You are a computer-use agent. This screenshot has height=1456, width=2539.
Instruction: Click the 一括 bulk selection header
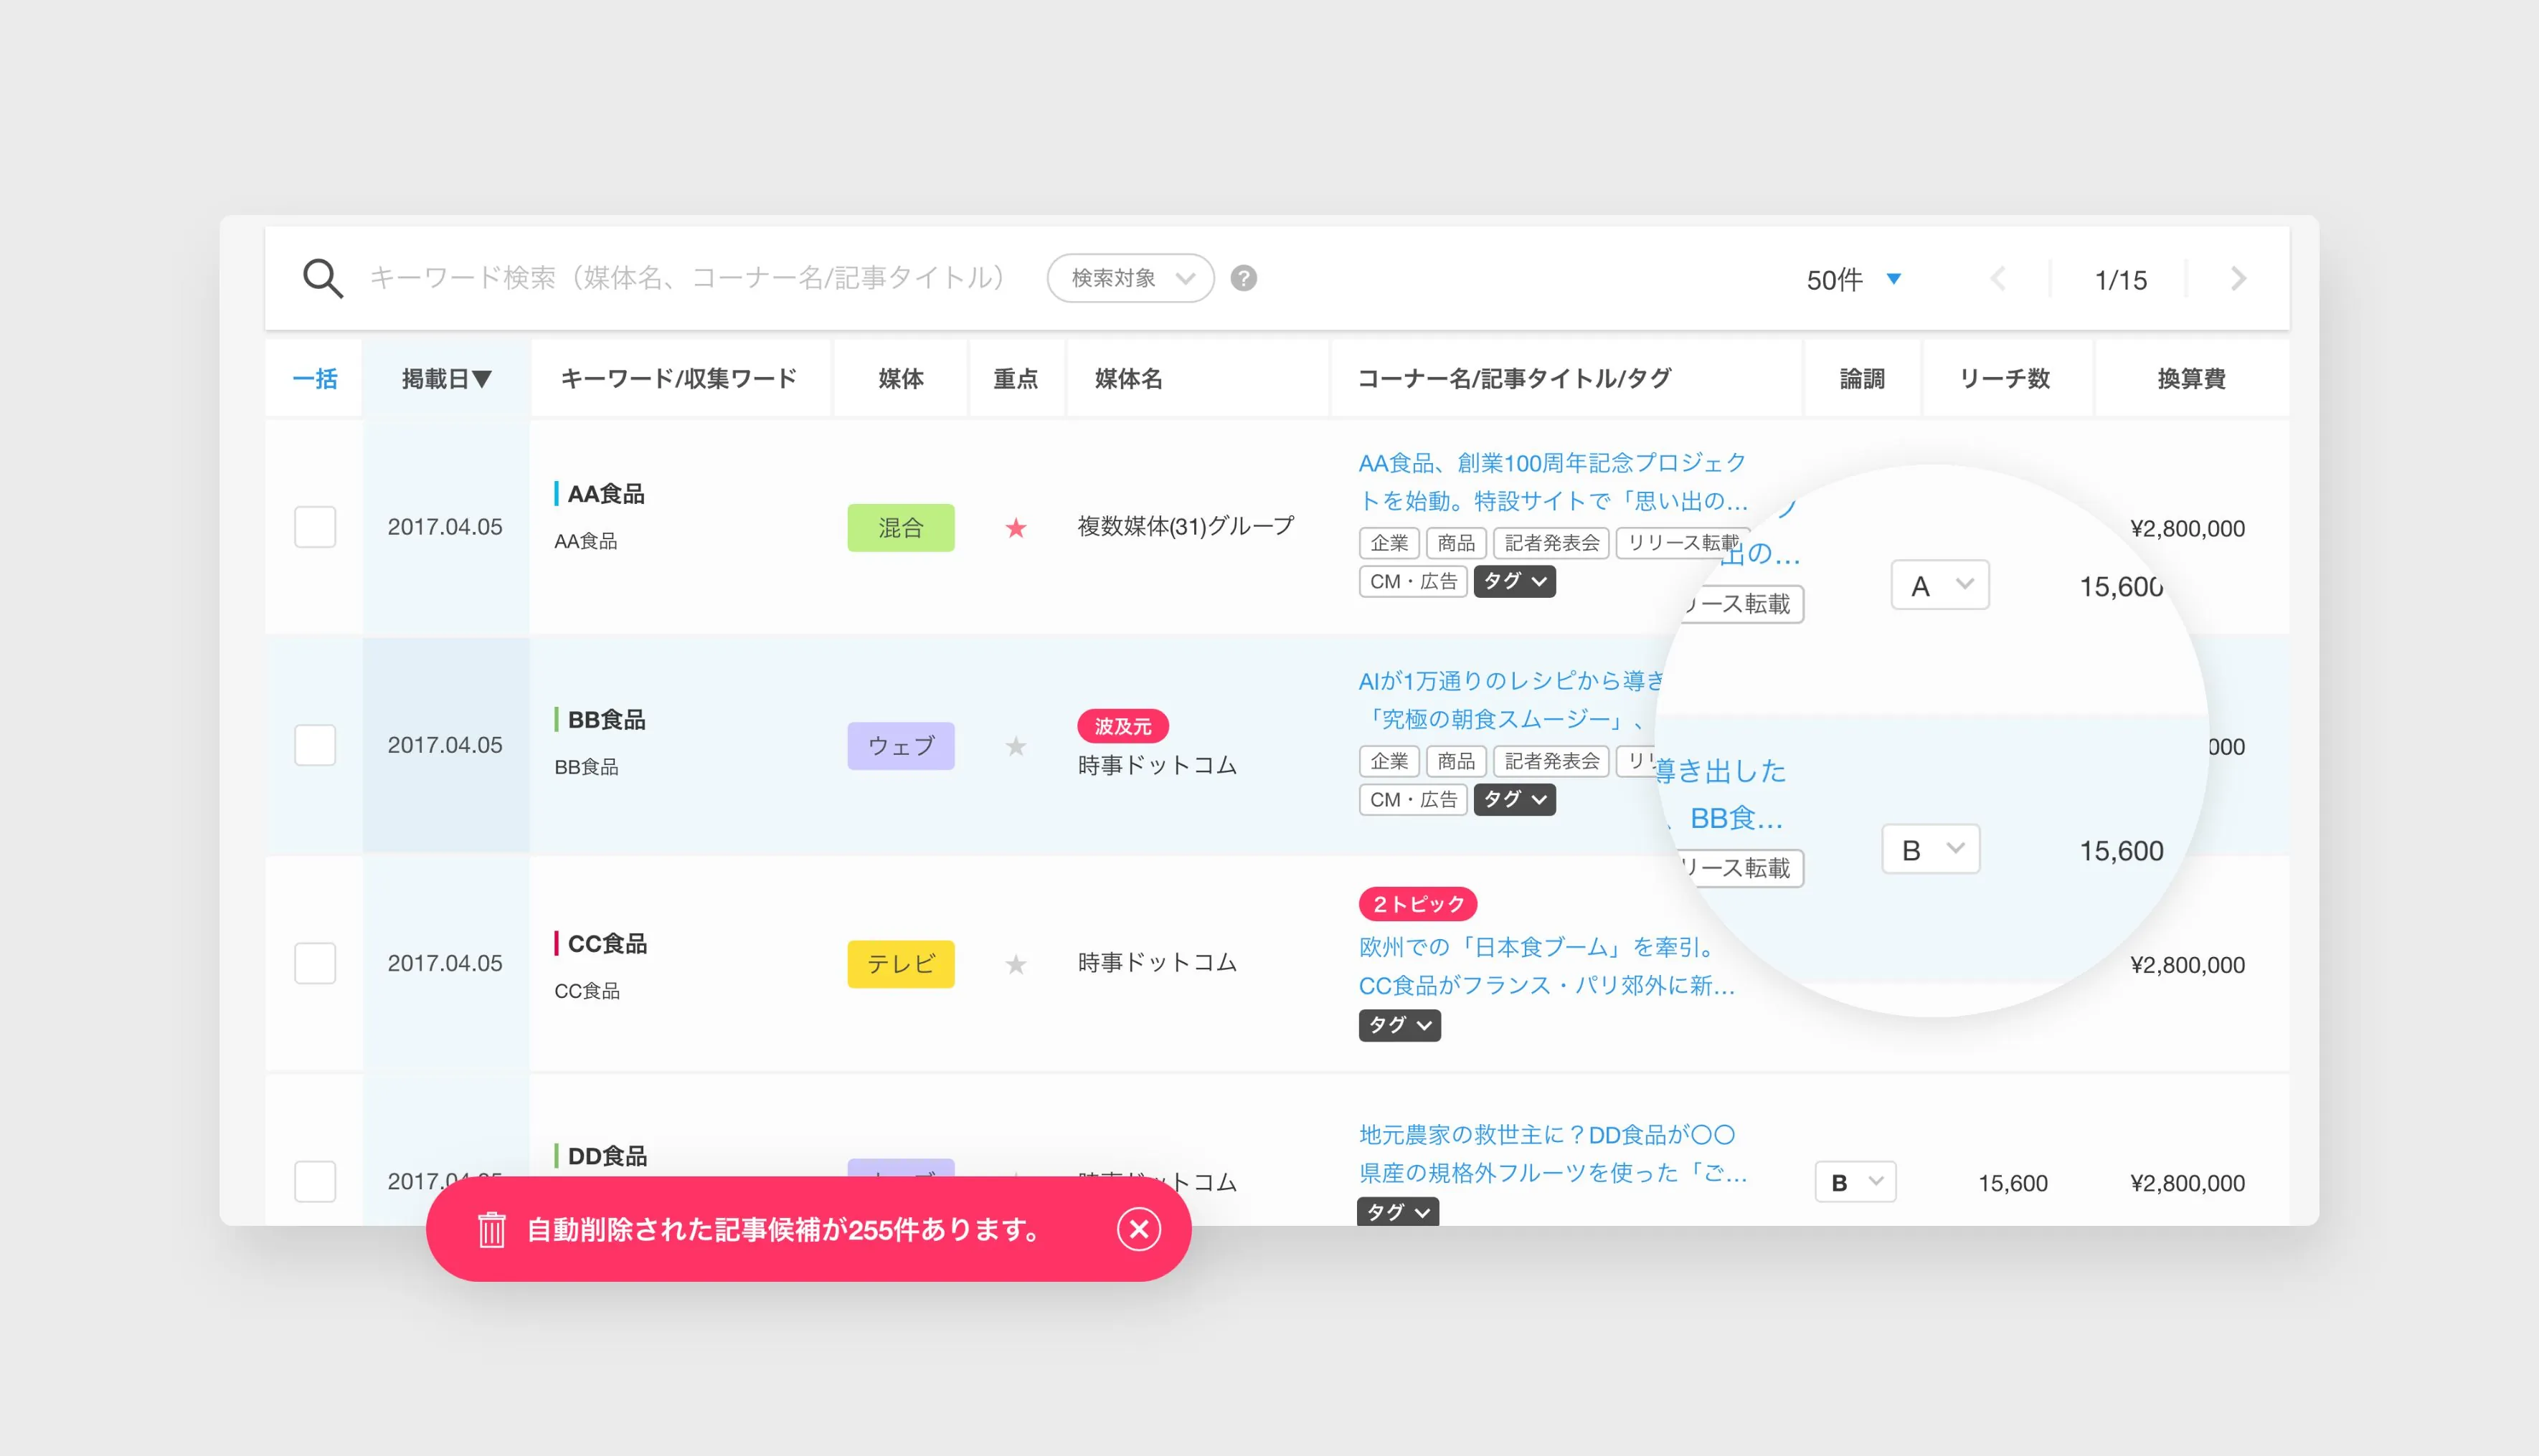tap(314, 378)
